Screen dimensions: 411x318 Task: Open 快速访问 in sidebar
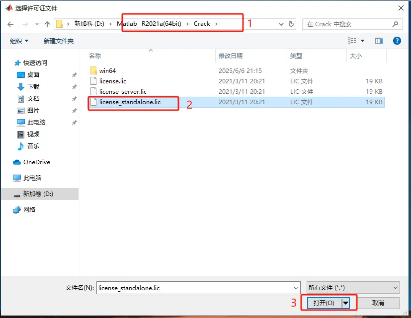[35, 63]
